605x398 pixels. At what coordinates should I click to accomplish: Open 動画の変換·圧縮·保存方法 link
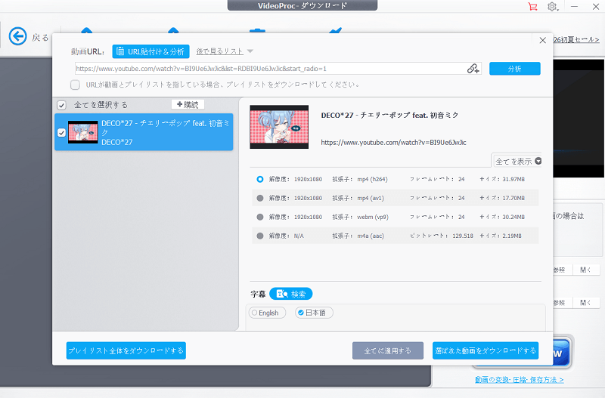click(520, 380)
